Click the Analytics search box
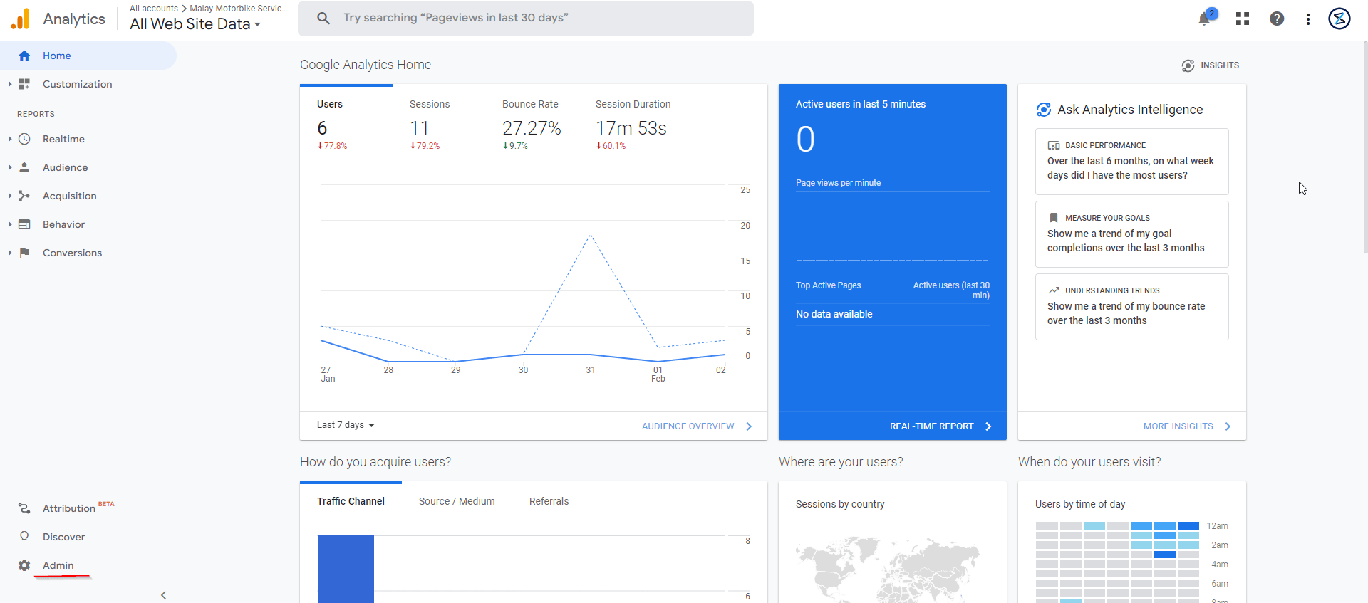The image size is (1368, 603). pyautogui.click(x=526, y=19)
